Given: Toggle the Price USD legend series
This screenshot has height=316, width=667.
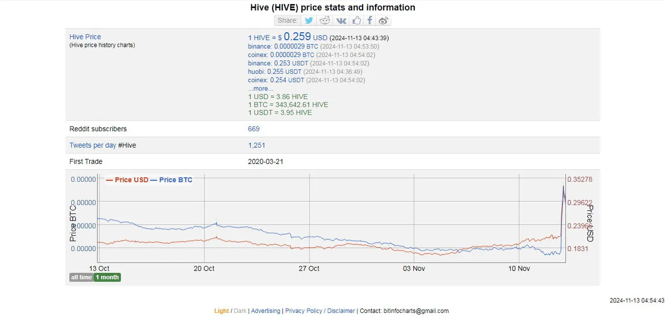Looking at the screenshot, I should coord(127,180).
